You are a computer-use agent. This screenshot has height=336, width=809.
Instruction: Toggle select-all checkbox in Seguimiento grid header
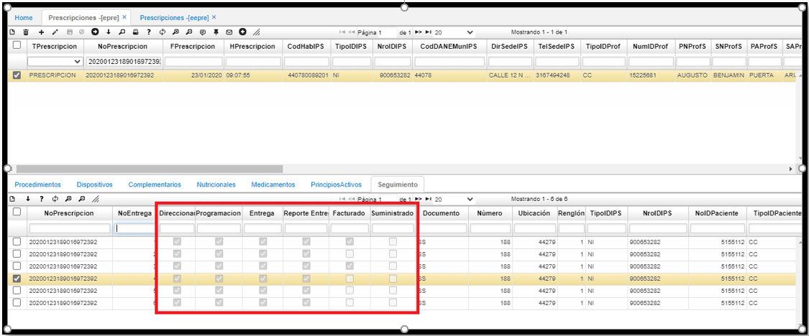coord(17,212)
